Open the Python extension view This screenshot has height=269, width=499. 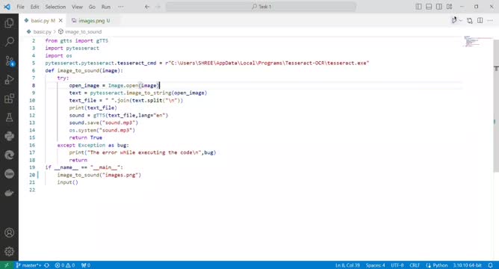9,136
